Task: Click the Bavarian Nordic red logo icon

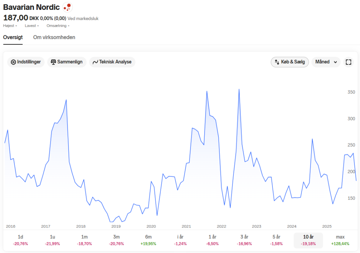Action: [67, 7]
